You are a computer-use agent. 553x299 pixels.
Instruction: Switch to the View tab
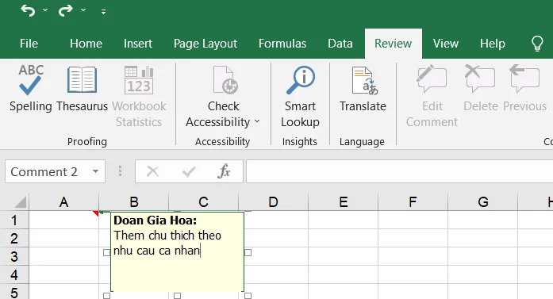pyautogui.click(x=445, y=44)
